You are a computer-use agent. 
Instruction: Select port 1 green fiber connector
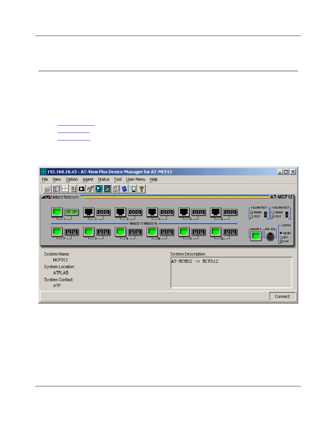click(x=72, y=212)
